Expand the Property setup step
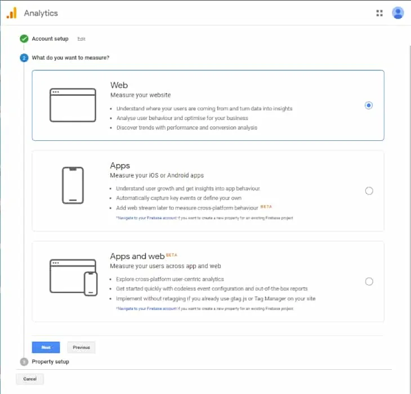This screenshot has width=411, height=394. pos(50,361)
